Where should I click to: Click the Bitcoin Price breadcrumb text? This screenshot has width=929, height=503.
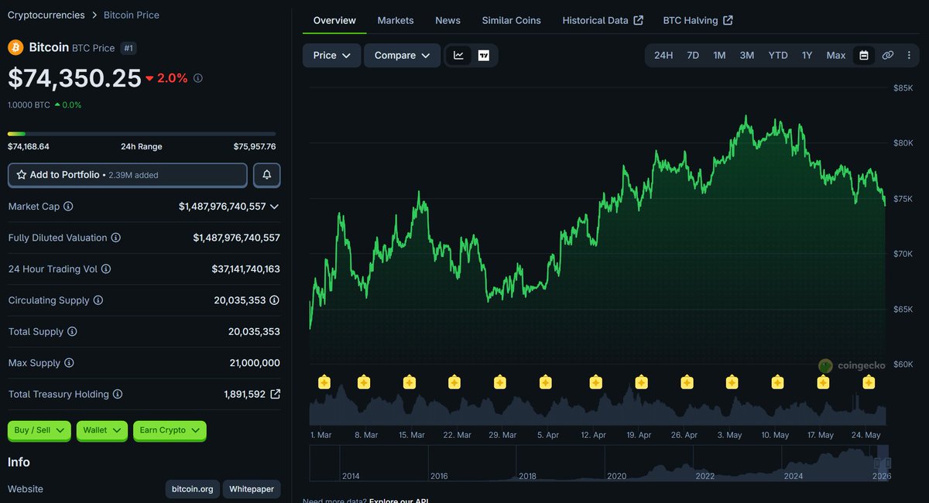click(x=132, y=15)
